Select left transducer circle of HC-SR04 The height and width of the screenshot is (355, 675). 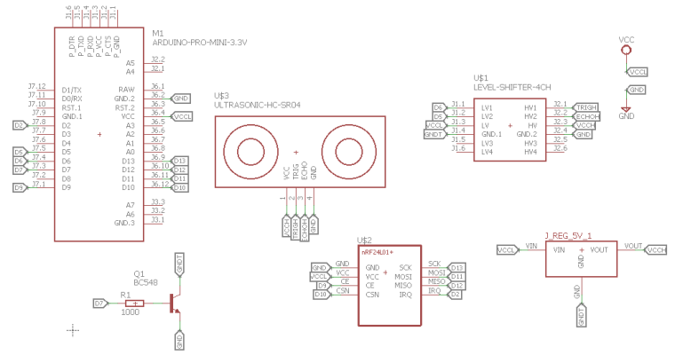[250, 152]
